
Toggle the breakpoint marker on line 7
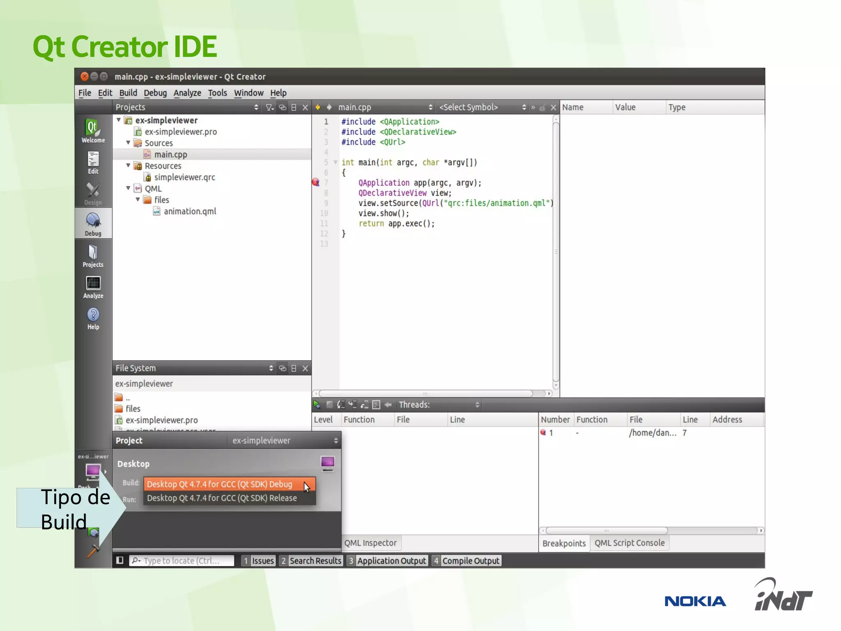click(316, 182)
